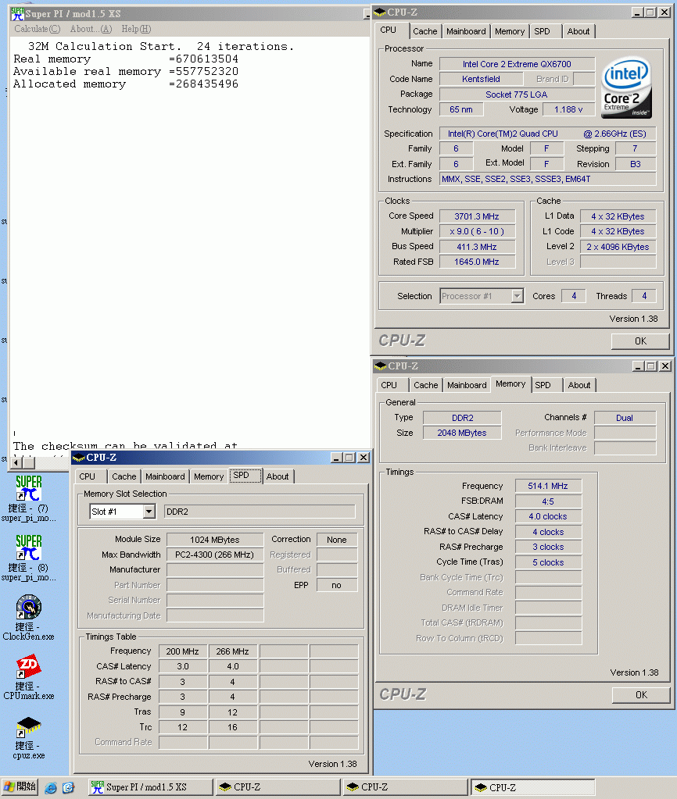
Task: Click the Intel Core 2 Extreme QX6700 name
Action: coord(517,64)
